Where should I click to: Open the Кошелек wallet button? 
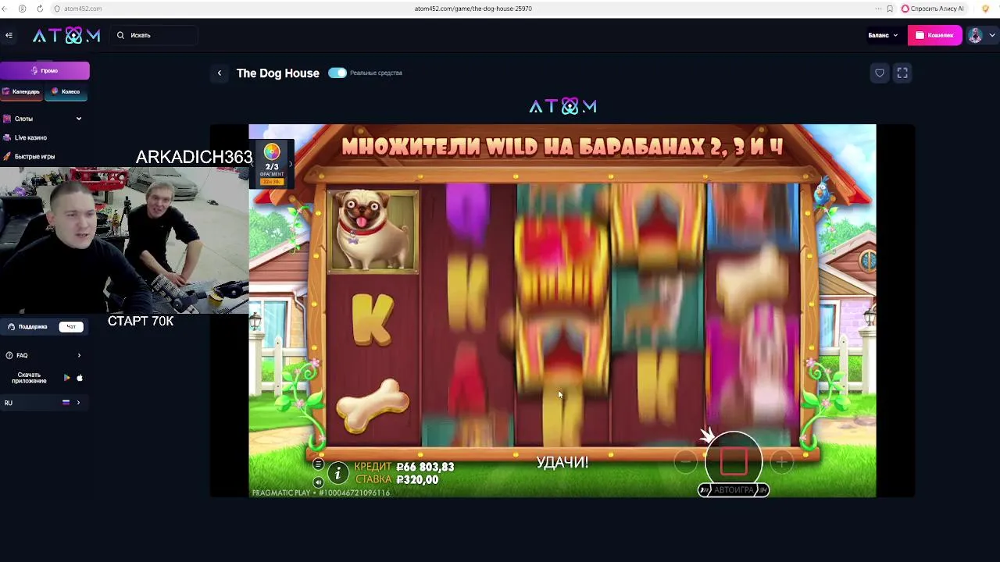point(934,35)
